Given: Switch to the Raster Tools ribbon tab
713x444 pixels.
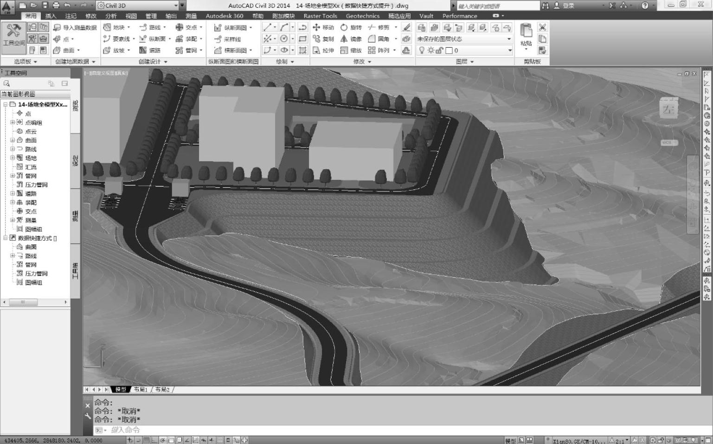Looking at the screenshot, I should coord(321,16).
